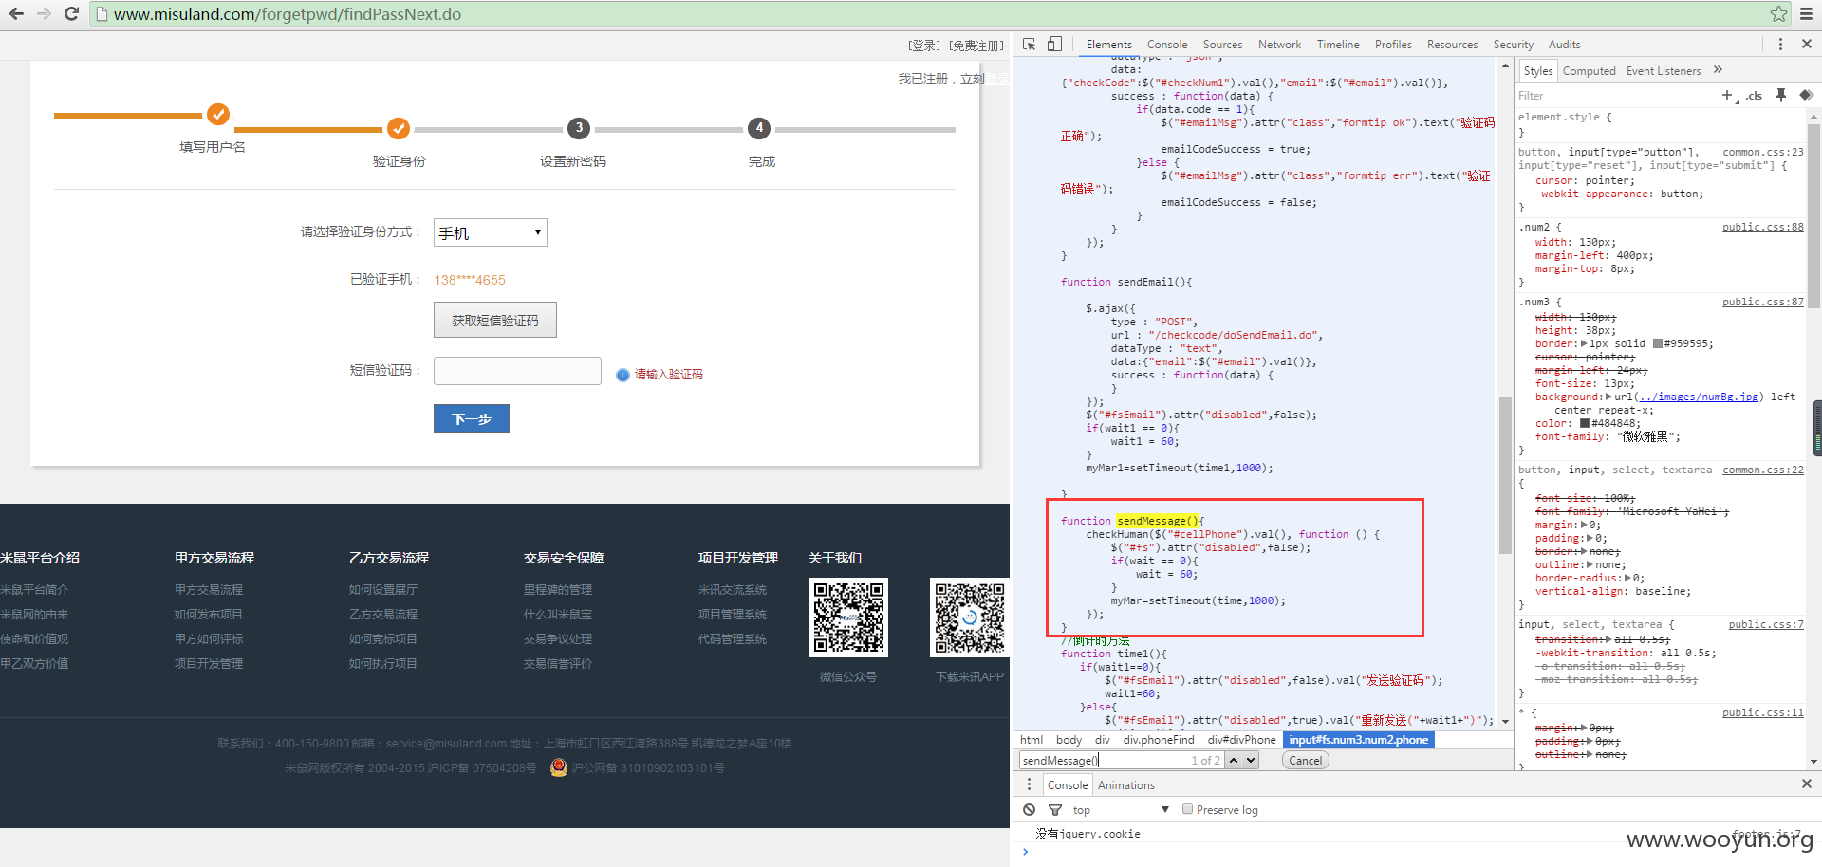The image size is (1822, 867).
Task: Click the step 4 circle icon
Action: click(759, 128)
